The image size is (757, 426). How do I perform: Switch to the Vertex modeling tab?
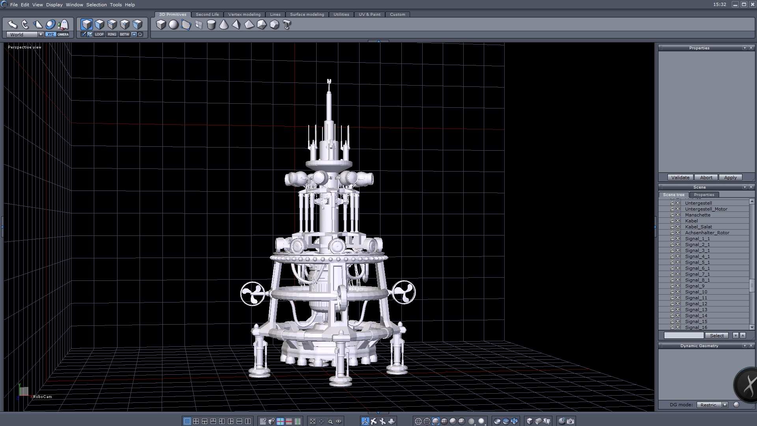pos(244,15)
